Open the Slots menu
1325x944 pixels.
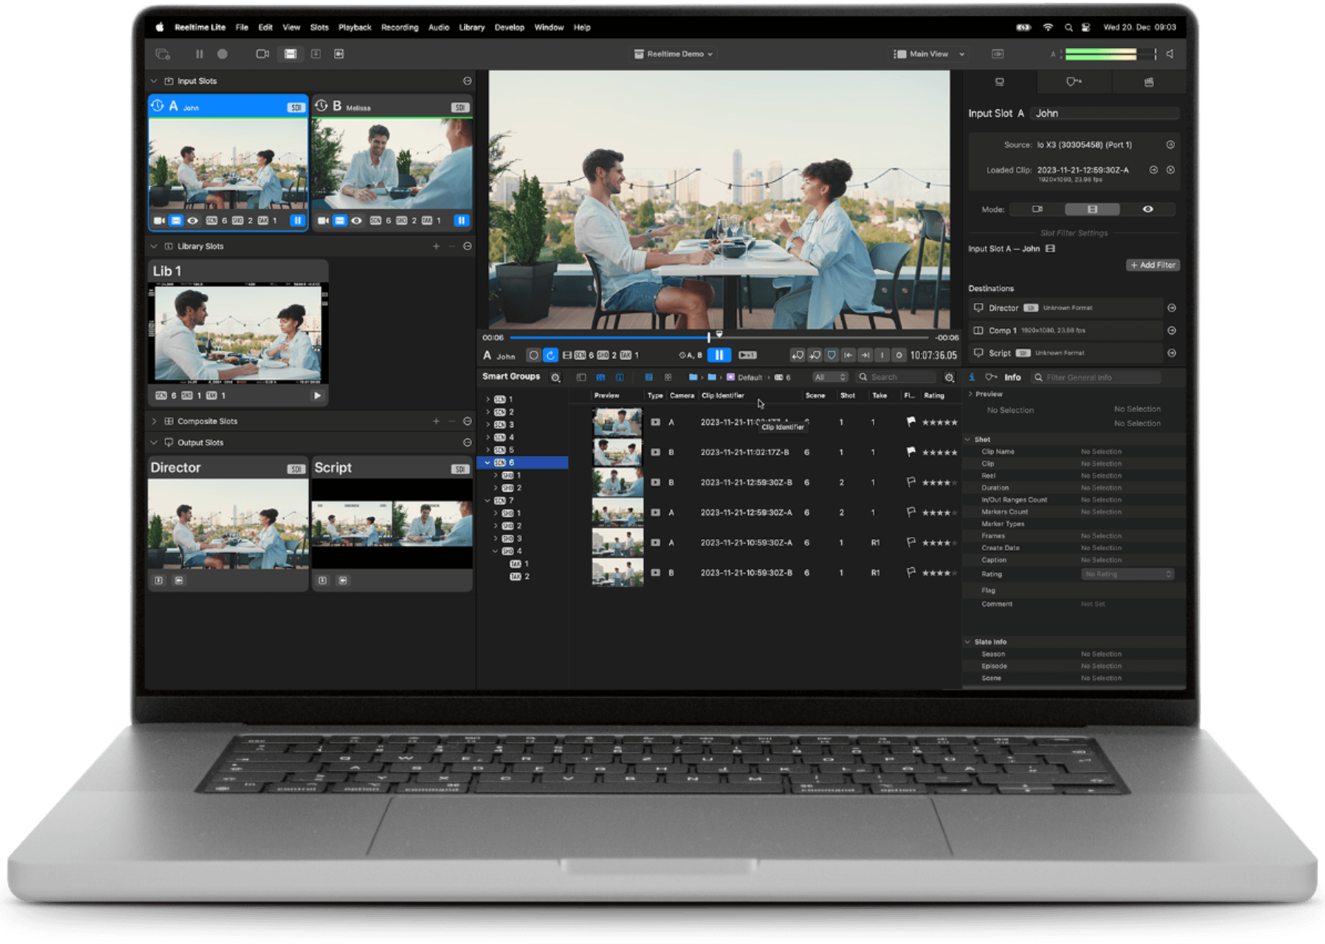pyautogui.click(x=319, y=28)
